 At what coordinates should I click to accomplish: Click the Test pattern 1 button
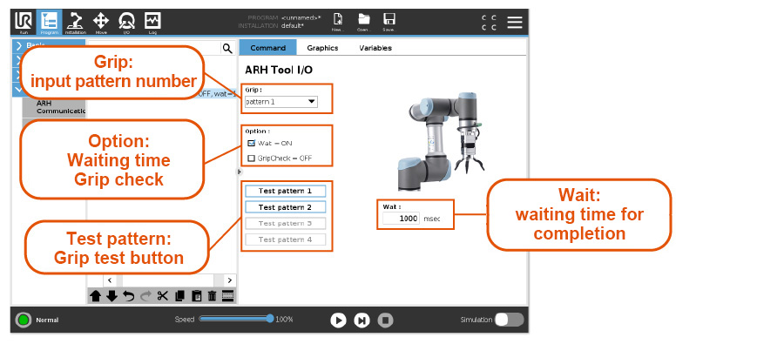(x=285, y=191)
